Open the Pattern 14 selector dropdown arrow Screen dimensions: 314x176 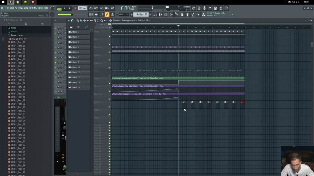(x=131, y=15)
